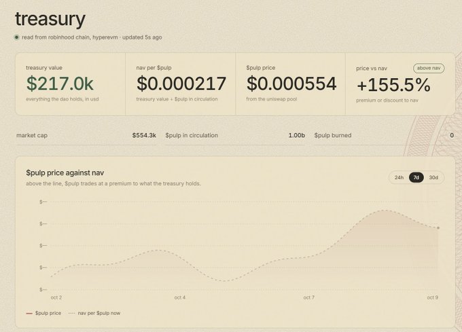The width and height of the screenshot is (462, 332).
Task: Click the $pulp burned label
Action: coord(333,135)
